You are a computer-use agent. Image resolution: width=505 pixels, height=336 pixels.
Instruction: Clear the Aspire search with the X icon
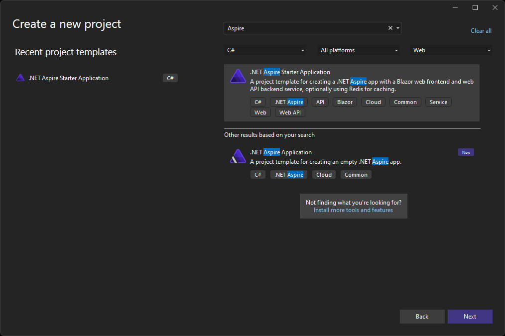click(x=390, y=28)
